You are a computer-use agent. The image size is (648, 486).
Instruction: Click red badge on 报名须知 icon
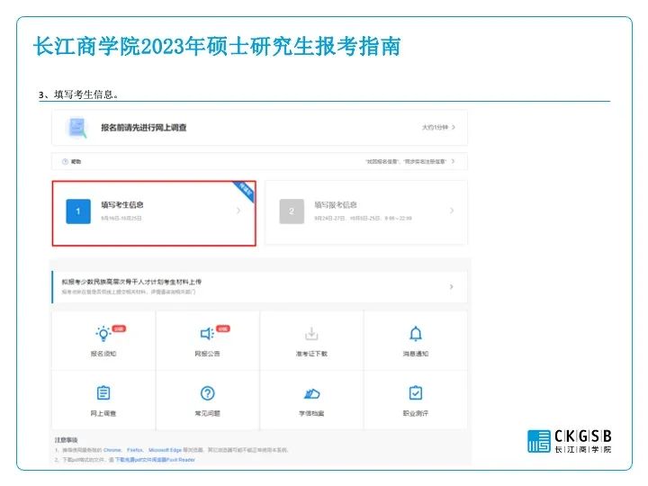(119, 328)
